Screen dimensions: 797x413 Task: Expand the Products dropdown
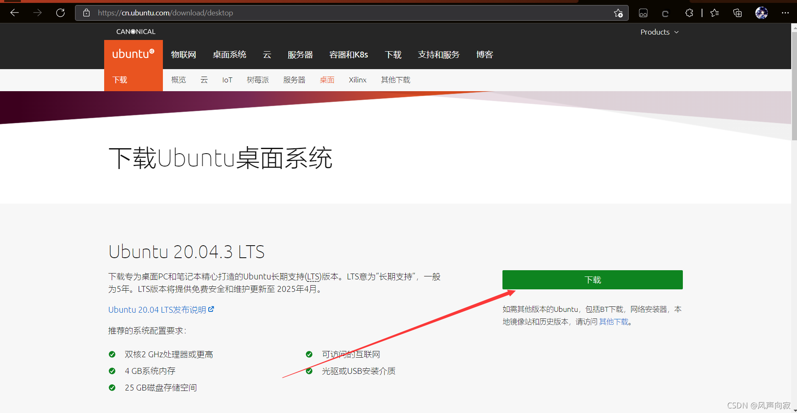[x=660, y=32]
